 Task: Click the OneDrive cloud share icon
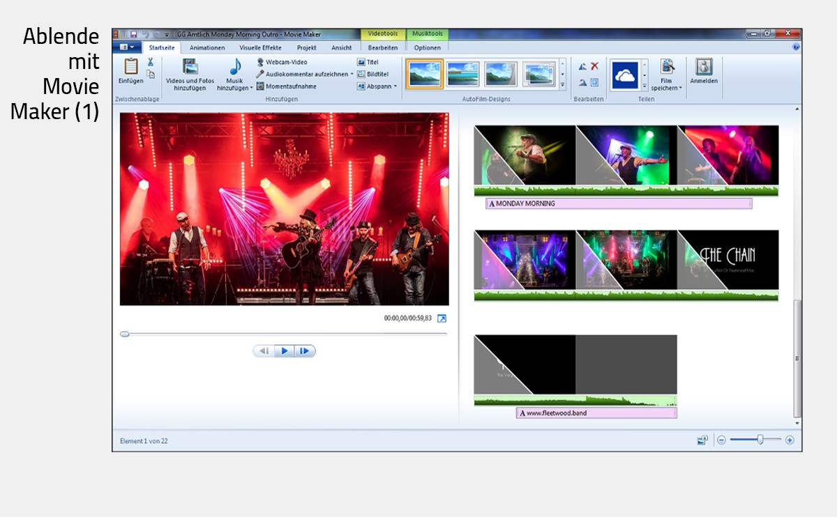625,75
